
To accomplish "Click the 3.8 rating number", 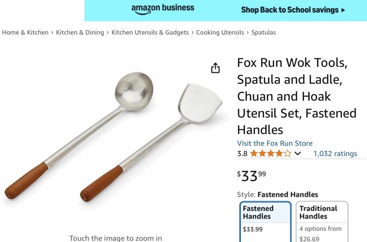I will point(242,153).
